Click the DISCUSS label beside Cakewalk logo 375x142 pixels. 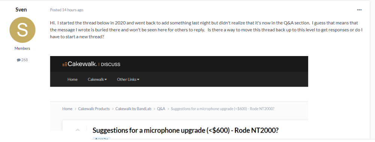111,64
